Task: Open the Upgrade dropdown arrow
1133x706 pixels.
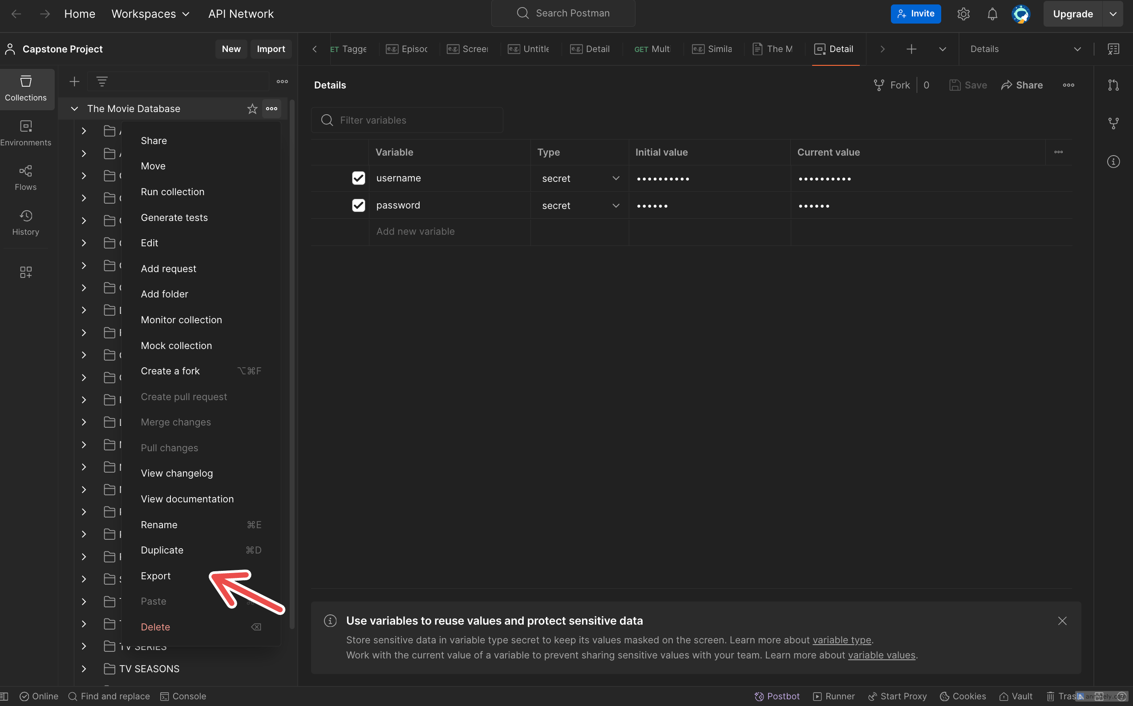Action: click(1113, 14)
